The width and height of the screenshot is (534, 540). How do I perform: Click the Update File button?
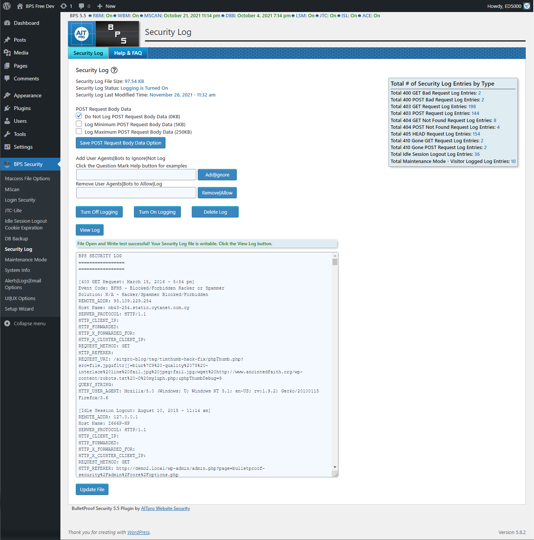(92, 490)
